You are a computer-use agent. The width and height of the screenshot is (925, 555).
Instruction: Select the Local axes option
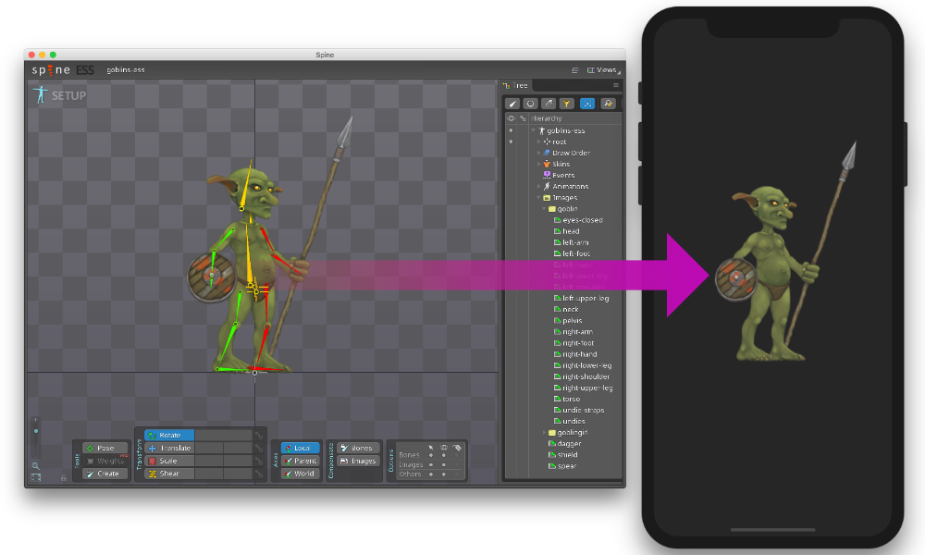pos(301,449)
